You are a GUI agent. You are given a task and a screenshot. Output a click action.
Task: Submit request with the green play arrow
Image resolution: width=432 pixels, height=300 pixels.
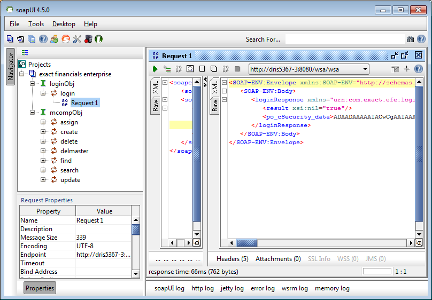coord(155,69)
